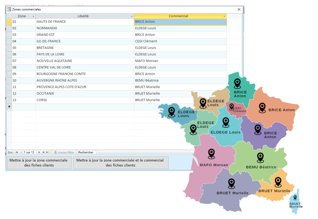The width and height of the screenshot is (318, 219).
Task: Click the previous record arrow
Action: click(21, 152)
